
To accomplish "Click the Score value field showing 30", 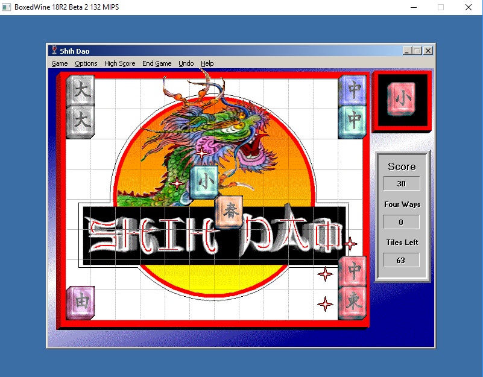I will pyautogui.click(x=402, y=184).
